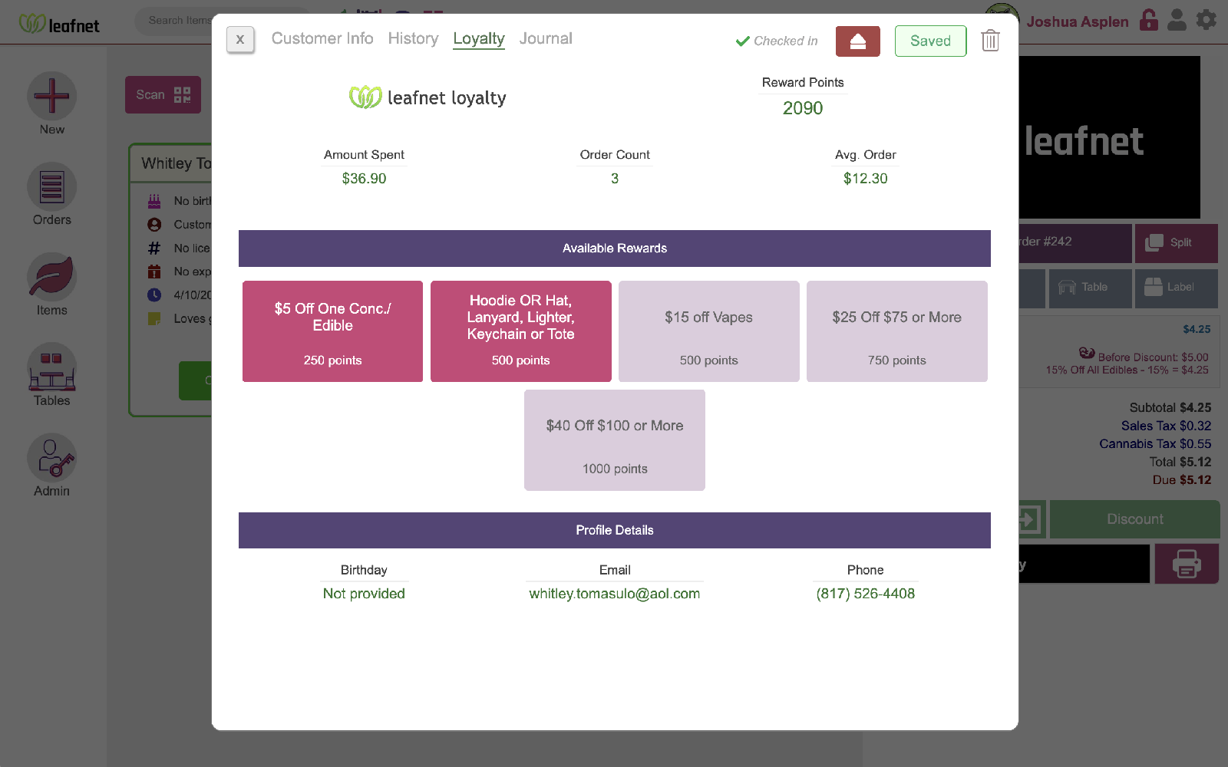Click the printer icon button
Screen dimensions: 1228x767
(1186, 565)
